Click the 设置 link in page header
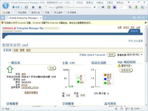148x111 pixels. (119, 27)
